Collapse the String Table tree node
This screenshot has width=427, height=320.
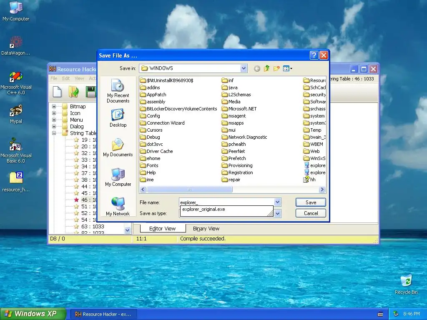coord(54,133)
